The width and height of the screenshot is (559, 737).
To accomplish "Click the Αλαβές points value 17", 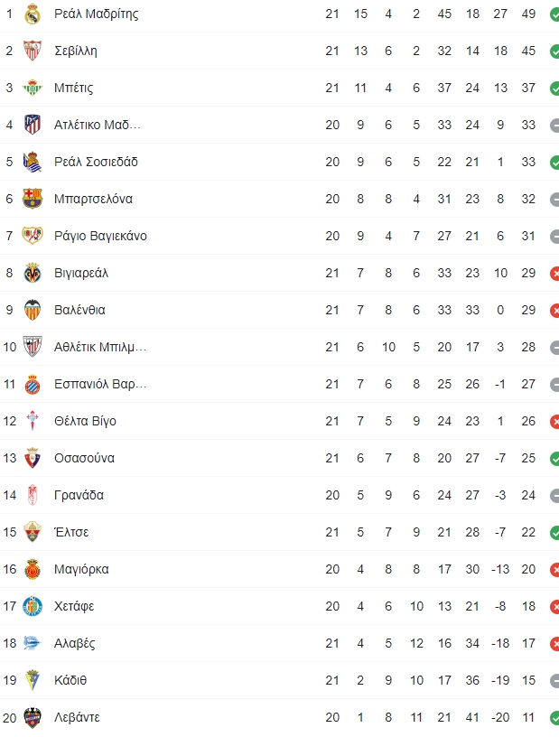I will [x=528, y=643].
